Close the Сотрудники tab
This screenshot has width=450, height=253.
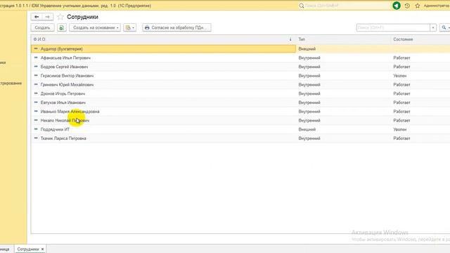pos(42,249)
